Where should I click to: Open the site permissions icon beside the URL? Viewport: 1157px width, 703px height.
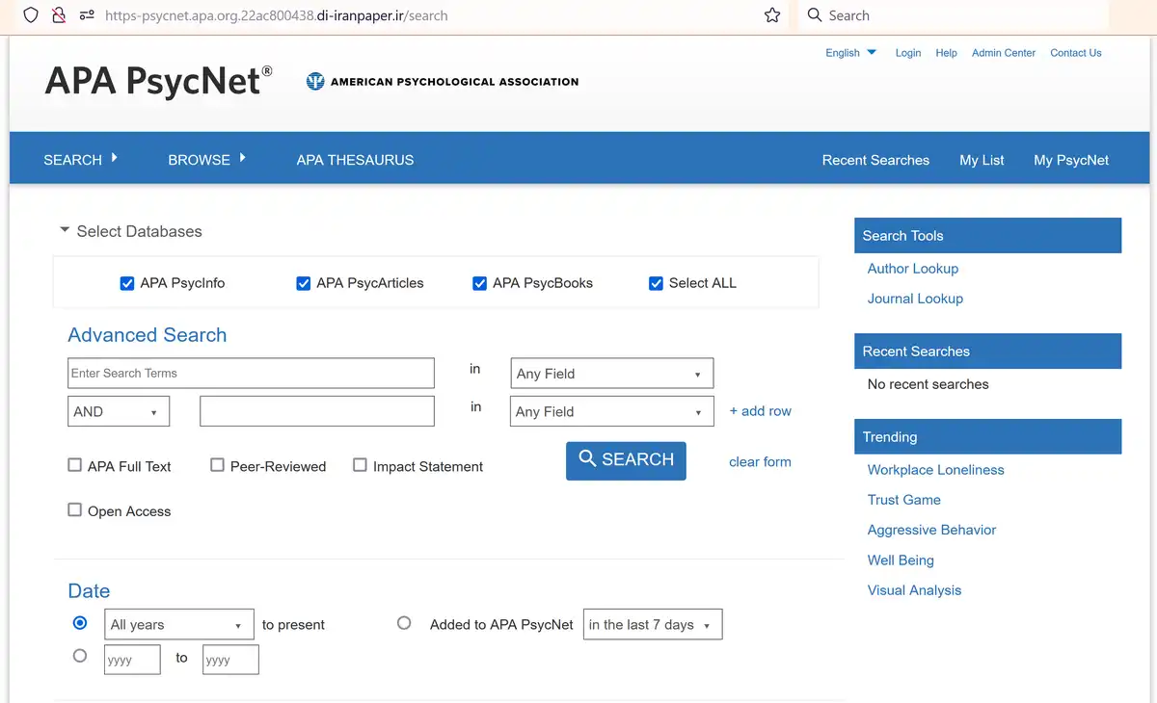(89, 15)
